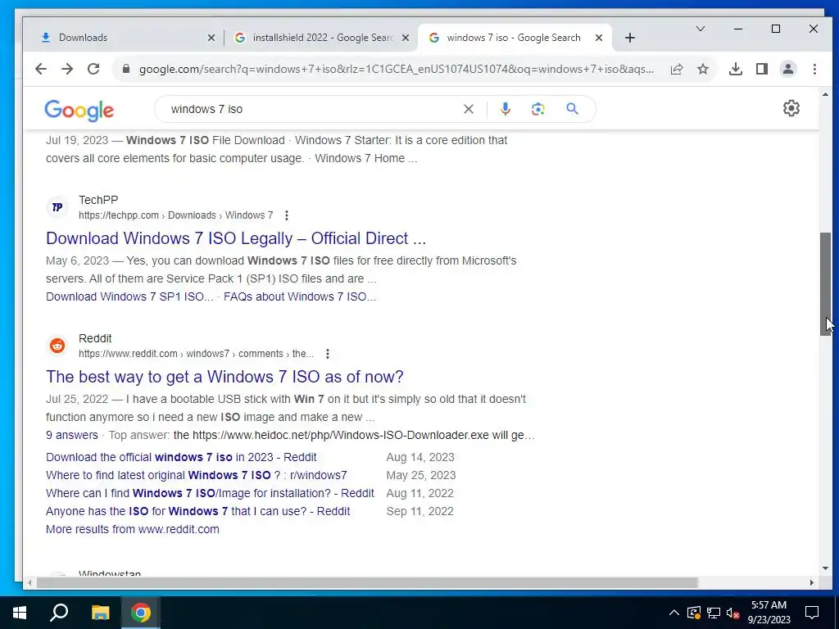Go forward to the next page

67,69
